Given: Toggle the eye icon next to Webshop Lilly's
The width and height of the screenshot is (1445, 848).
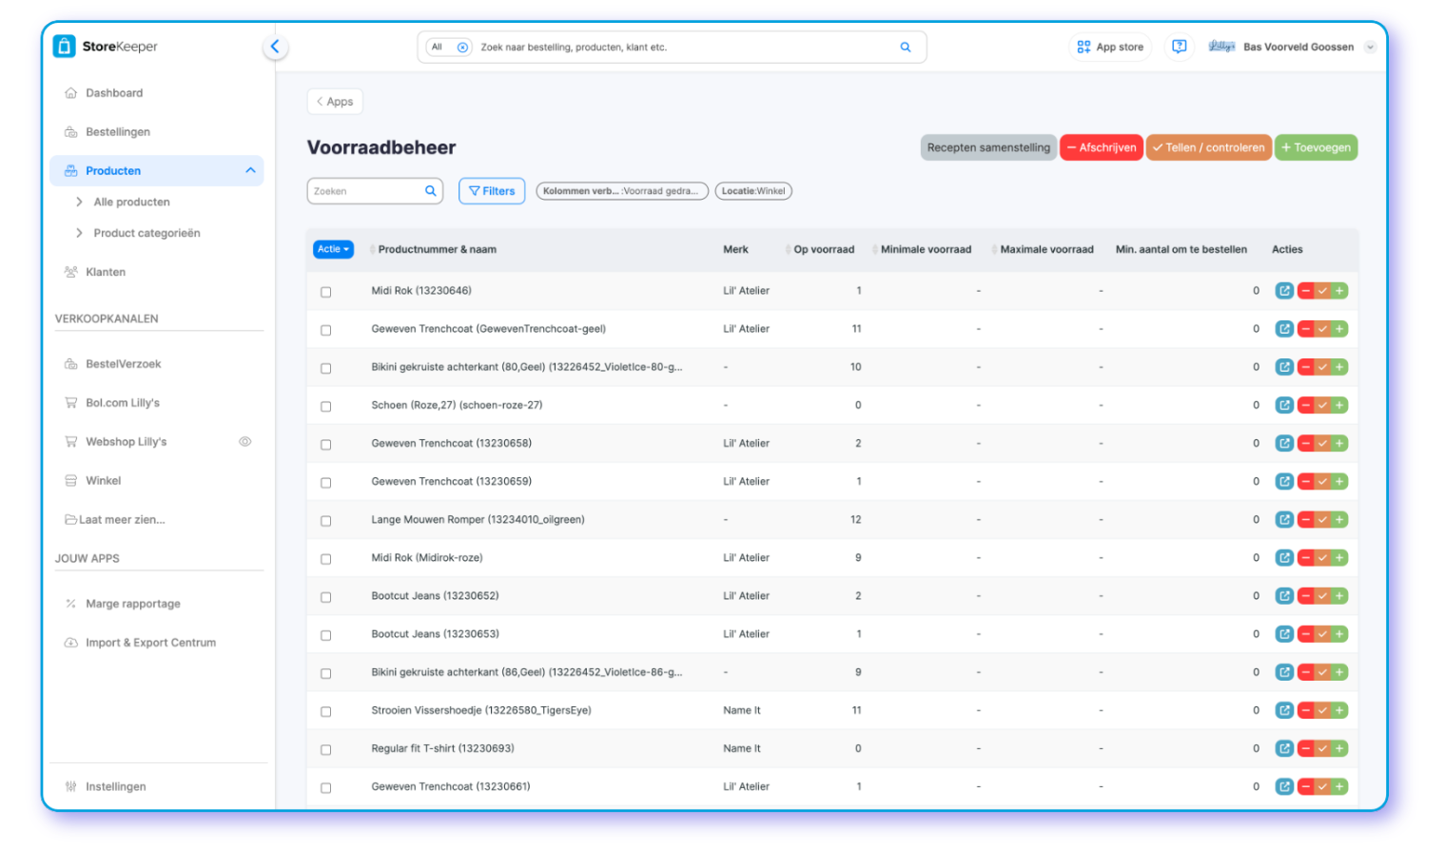Looking at the screenshot, I should point(245,442).
